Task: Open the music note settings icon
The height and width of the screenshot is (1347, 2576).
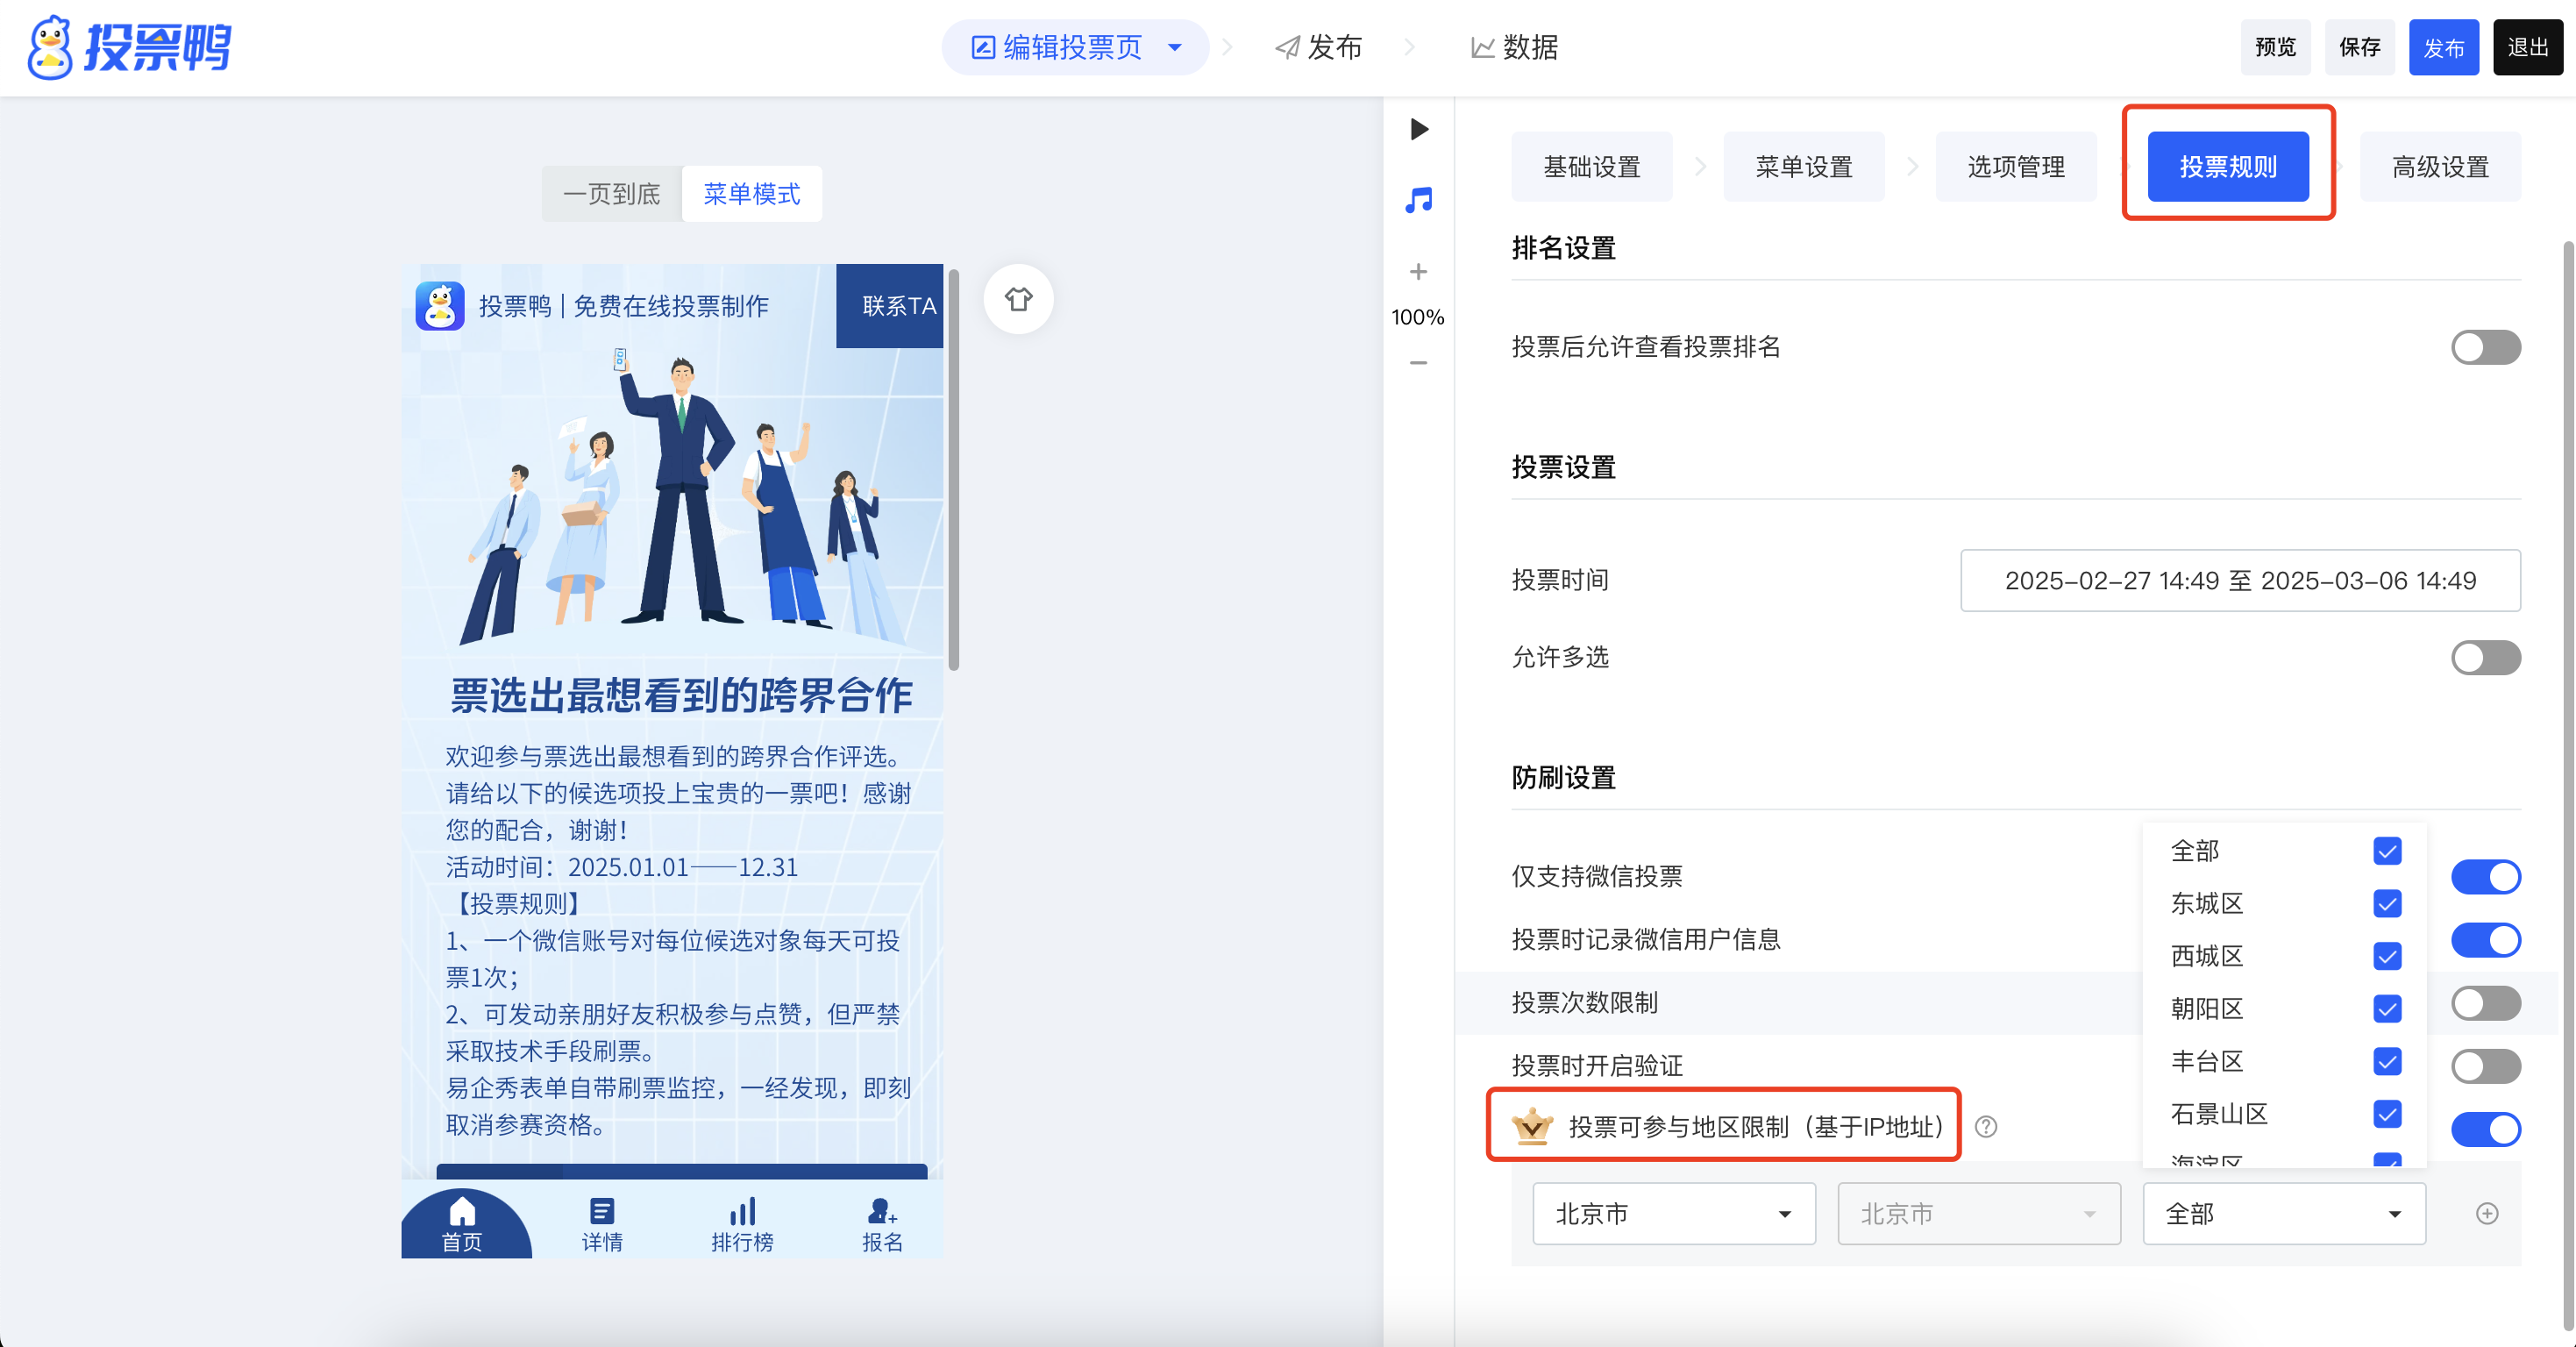Action: point(1418,200)
